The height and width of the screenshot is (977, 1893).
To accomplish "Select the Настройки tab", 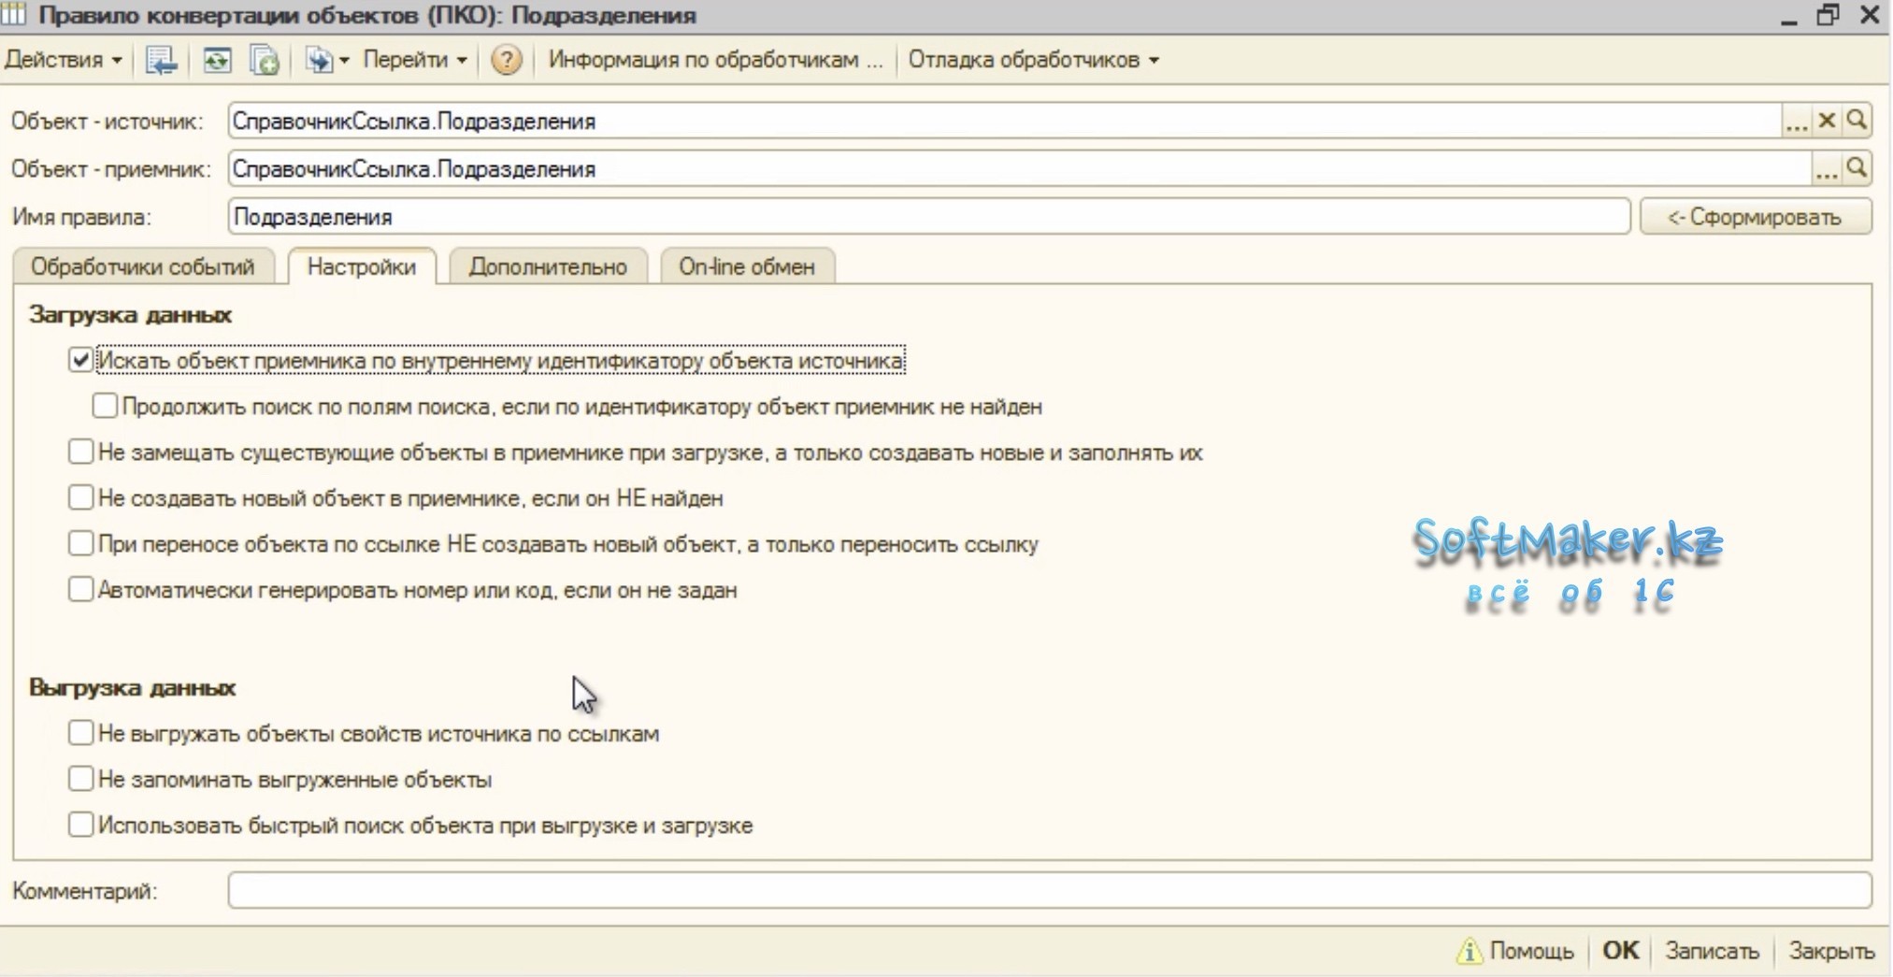I will [x=362, y=266].
